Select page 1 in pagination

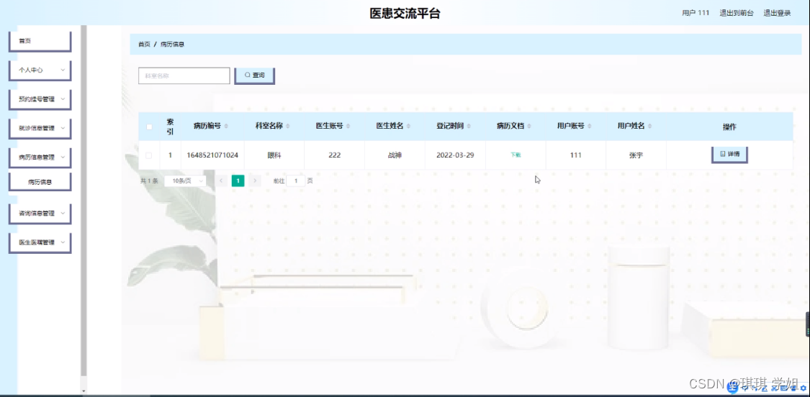point(238,181)
